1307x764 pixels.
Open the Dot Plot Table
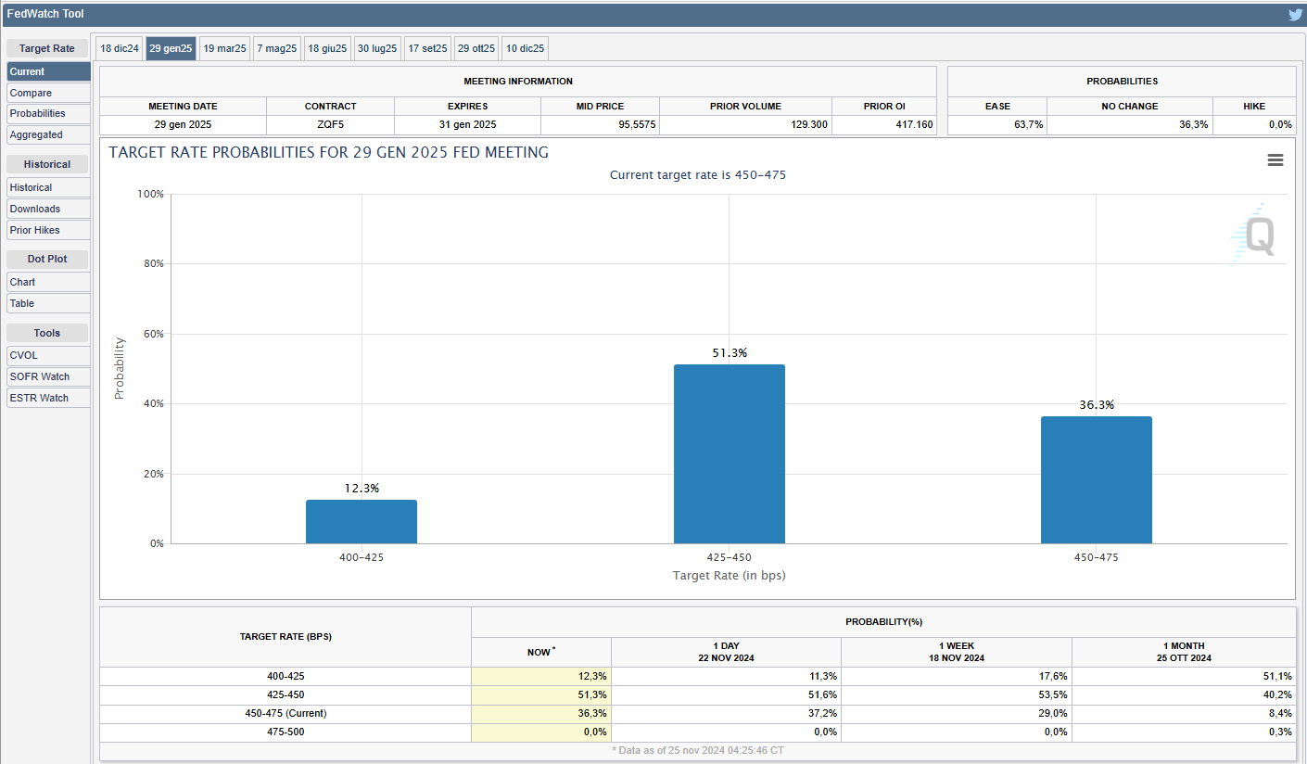(x=48, y=303)
